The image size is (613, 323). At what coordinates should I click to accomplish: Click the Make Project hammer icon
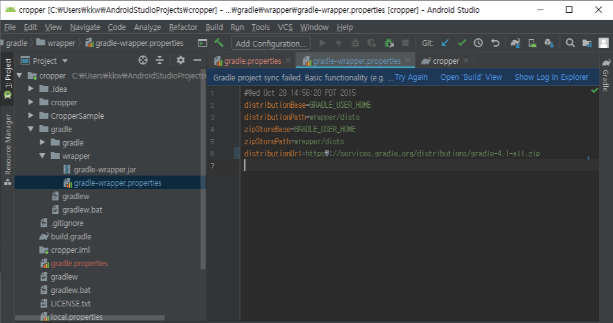click(x=219, y=43)
